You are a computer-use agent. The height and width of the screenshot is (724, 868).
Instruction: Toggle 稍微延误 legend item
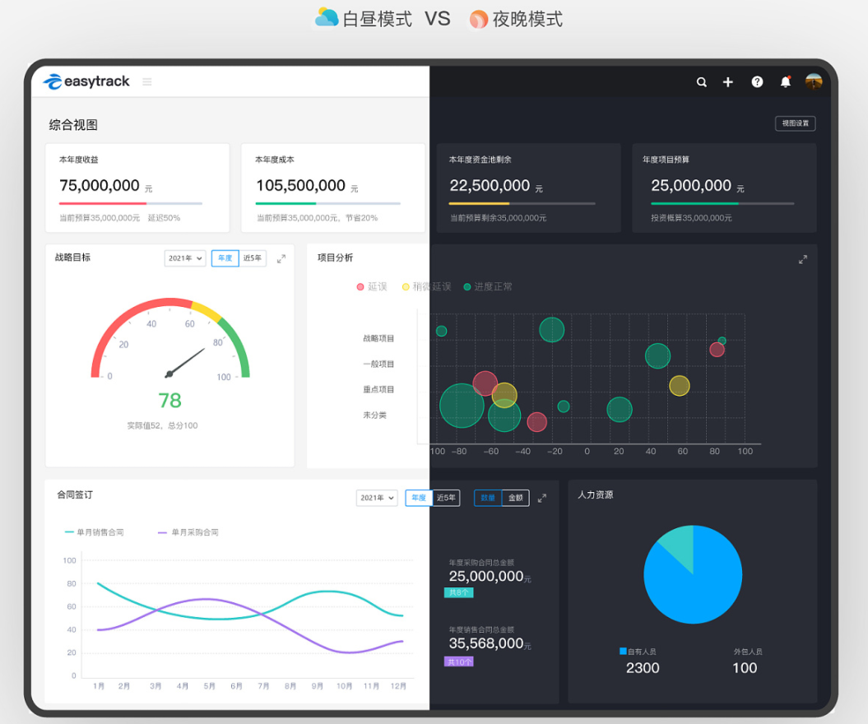pyautogui.click(x=426, y=287)
